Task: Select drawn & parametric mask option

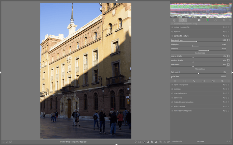Action: 213,81
